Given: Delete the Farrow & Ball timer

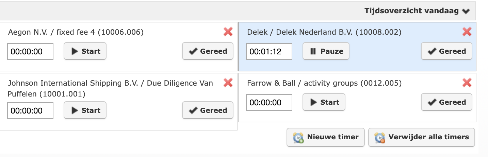Looking at the screenshot, I should 467,83.
